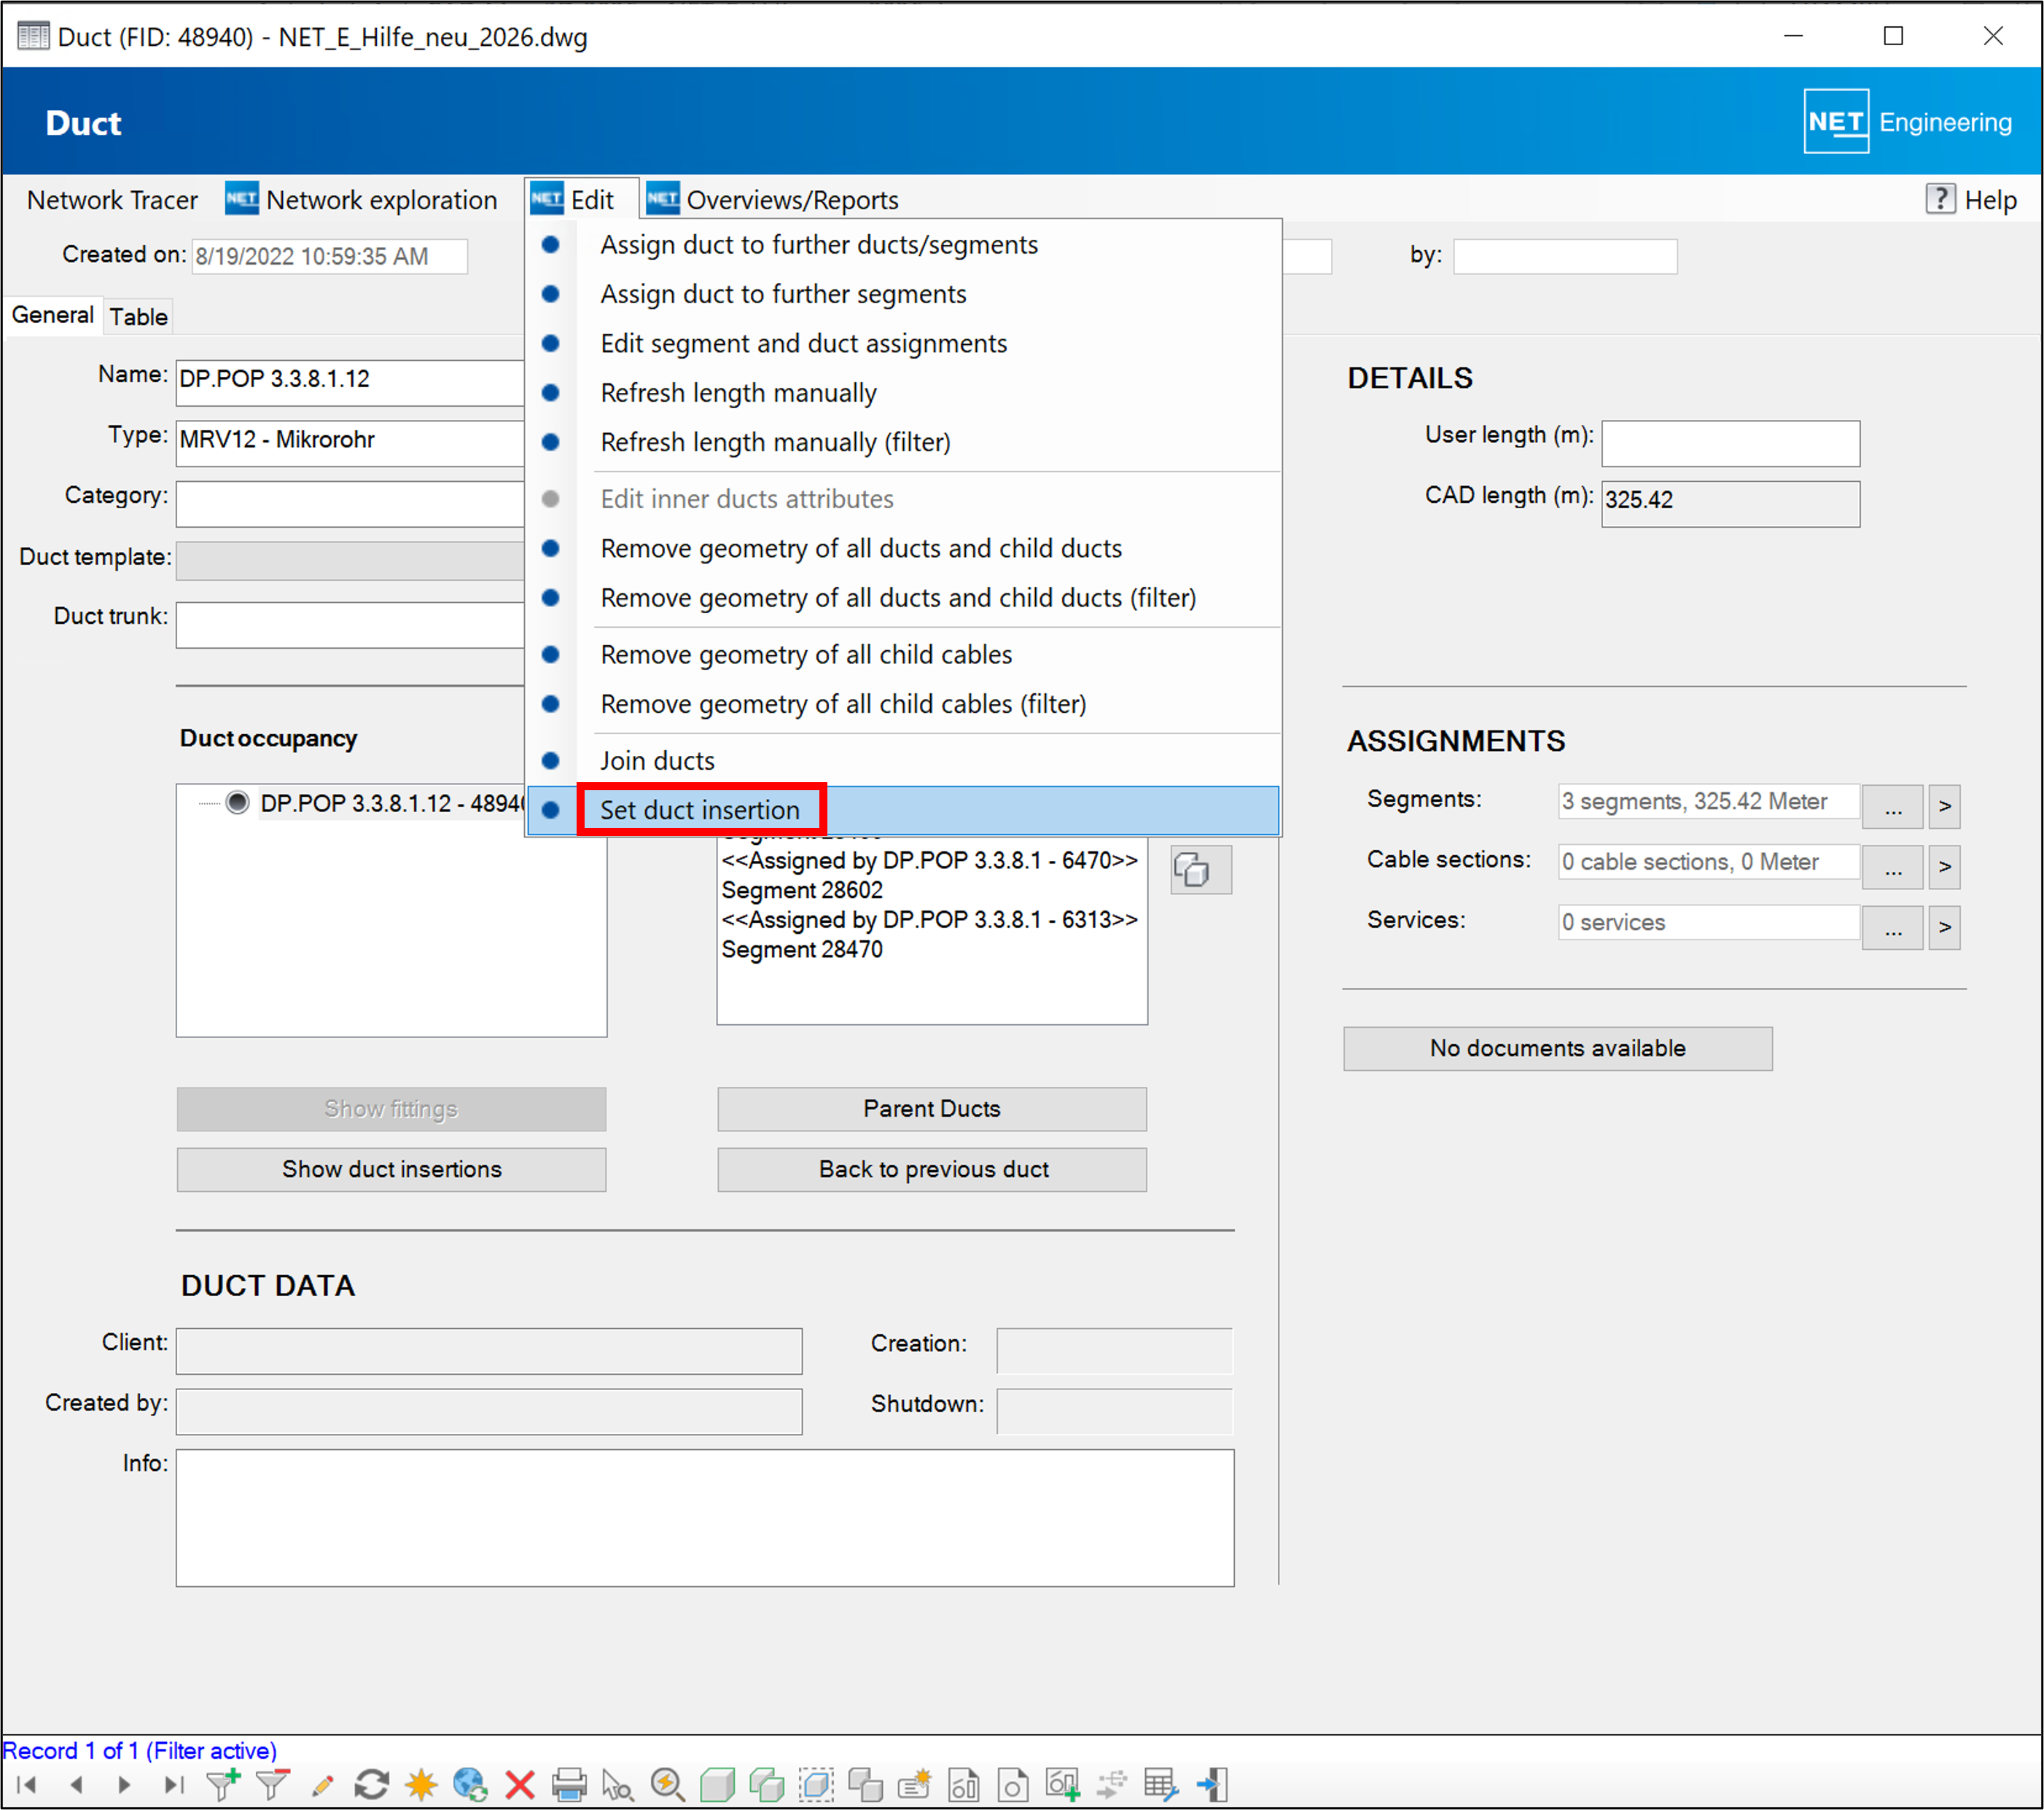The image size is (2044, 1810).
Task: Open the Segments arrow button
Action: tap(1944, 806)
